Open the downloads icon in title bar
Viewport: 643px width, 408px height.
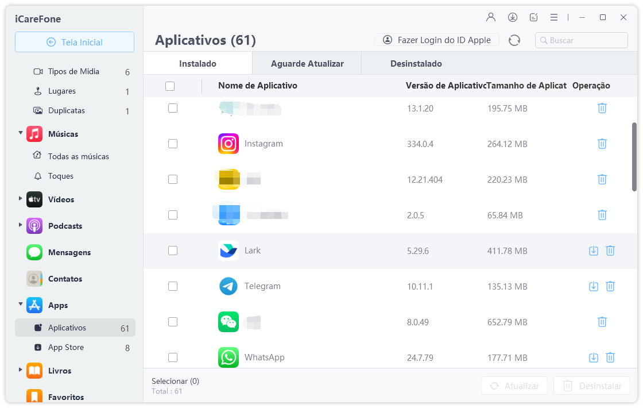coord(513,17)
